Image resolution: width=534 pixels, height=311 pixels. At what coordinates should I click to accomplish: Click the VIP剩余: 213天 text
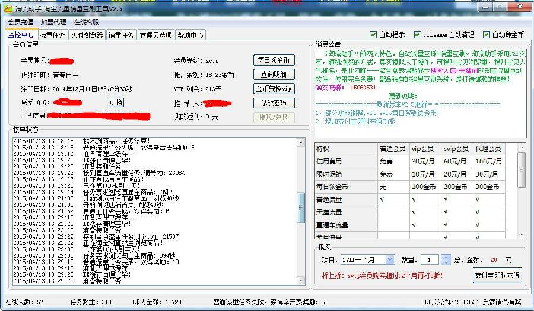[197, 89]
